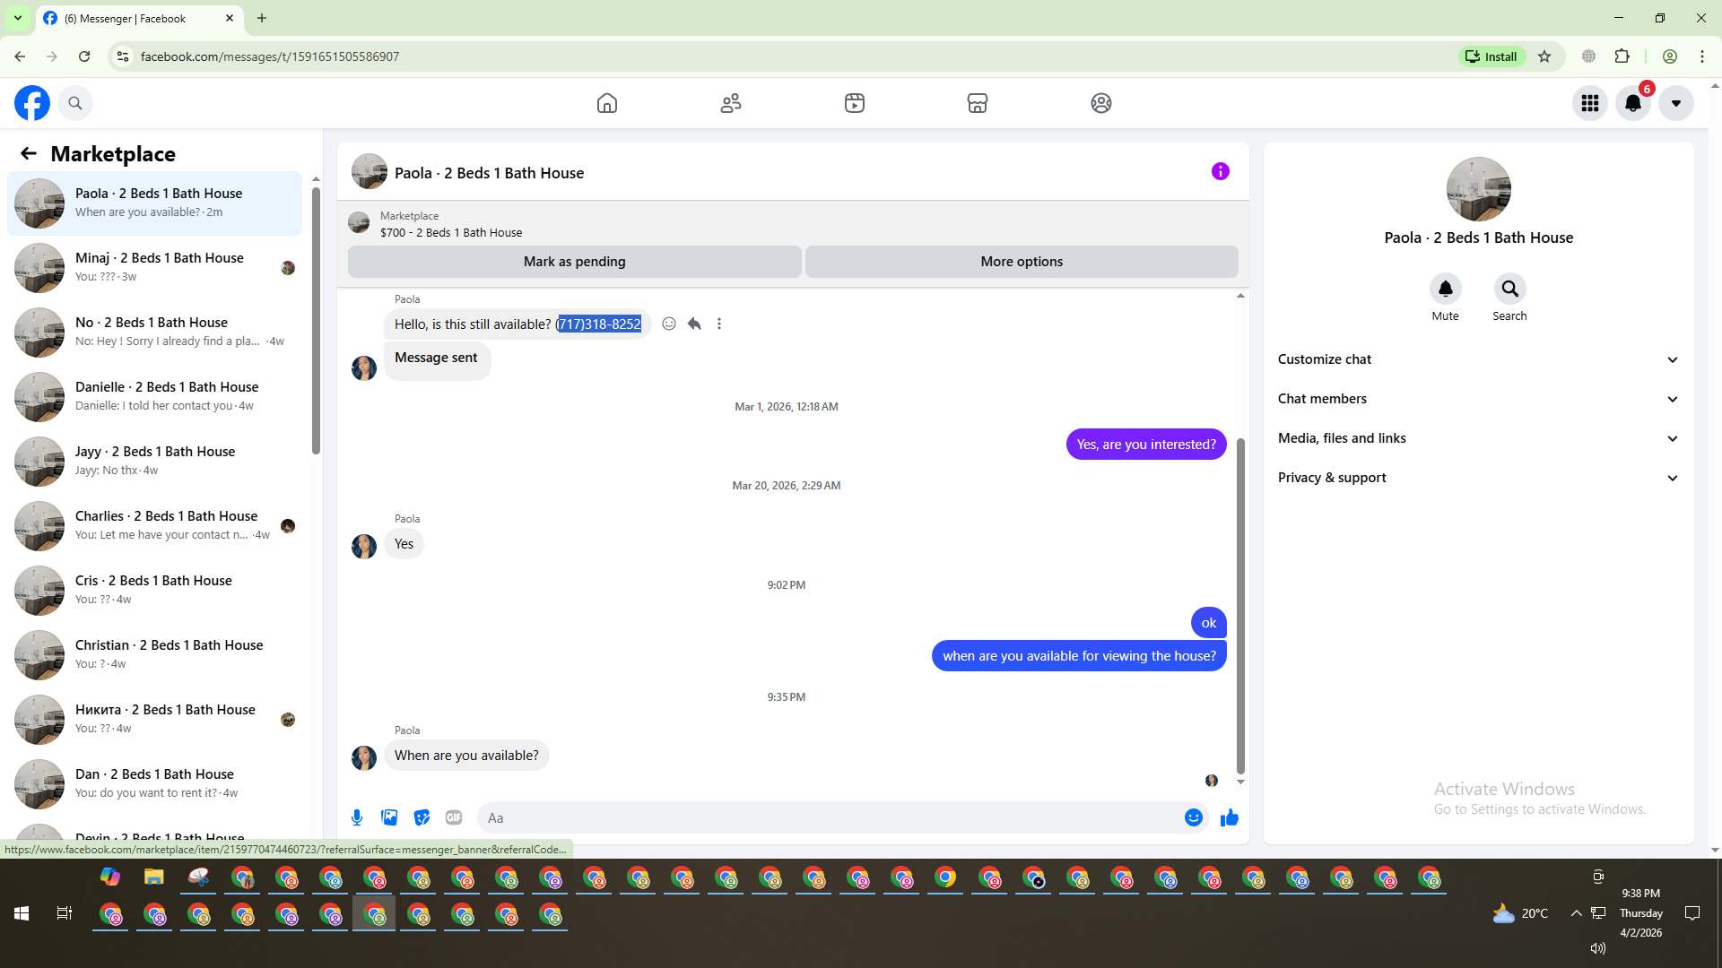This screenshot has width=1722, height=968.
Task: Open the Reels video icon
Action: tap(855, 103)
